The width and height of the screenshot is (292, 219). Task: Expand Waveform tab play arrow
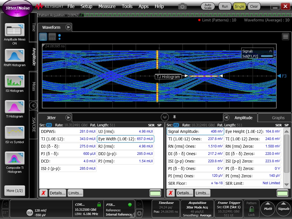(68, 27)
